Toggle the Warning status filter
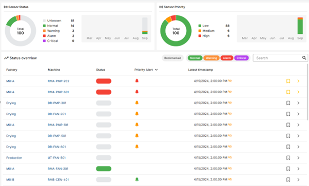The image size is (309, 186). click(x=211, y=58)
